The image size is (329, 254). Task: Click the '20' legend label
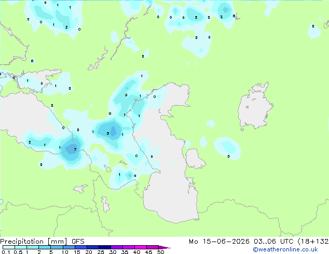[x=89, y=252]
